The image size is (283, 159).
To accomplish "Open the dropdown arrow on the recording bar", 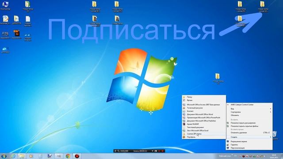I will [153, 151].
